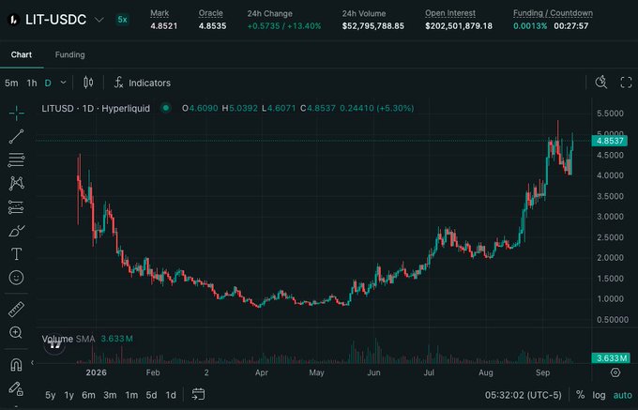Screen dimensions: 638x410
Task: Select the D daily timeframe
Action: [x=48, y=83]
